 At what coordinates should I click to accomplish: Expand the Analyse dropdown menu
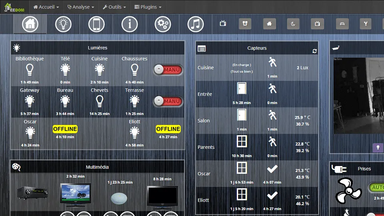[x=80, y=7]
